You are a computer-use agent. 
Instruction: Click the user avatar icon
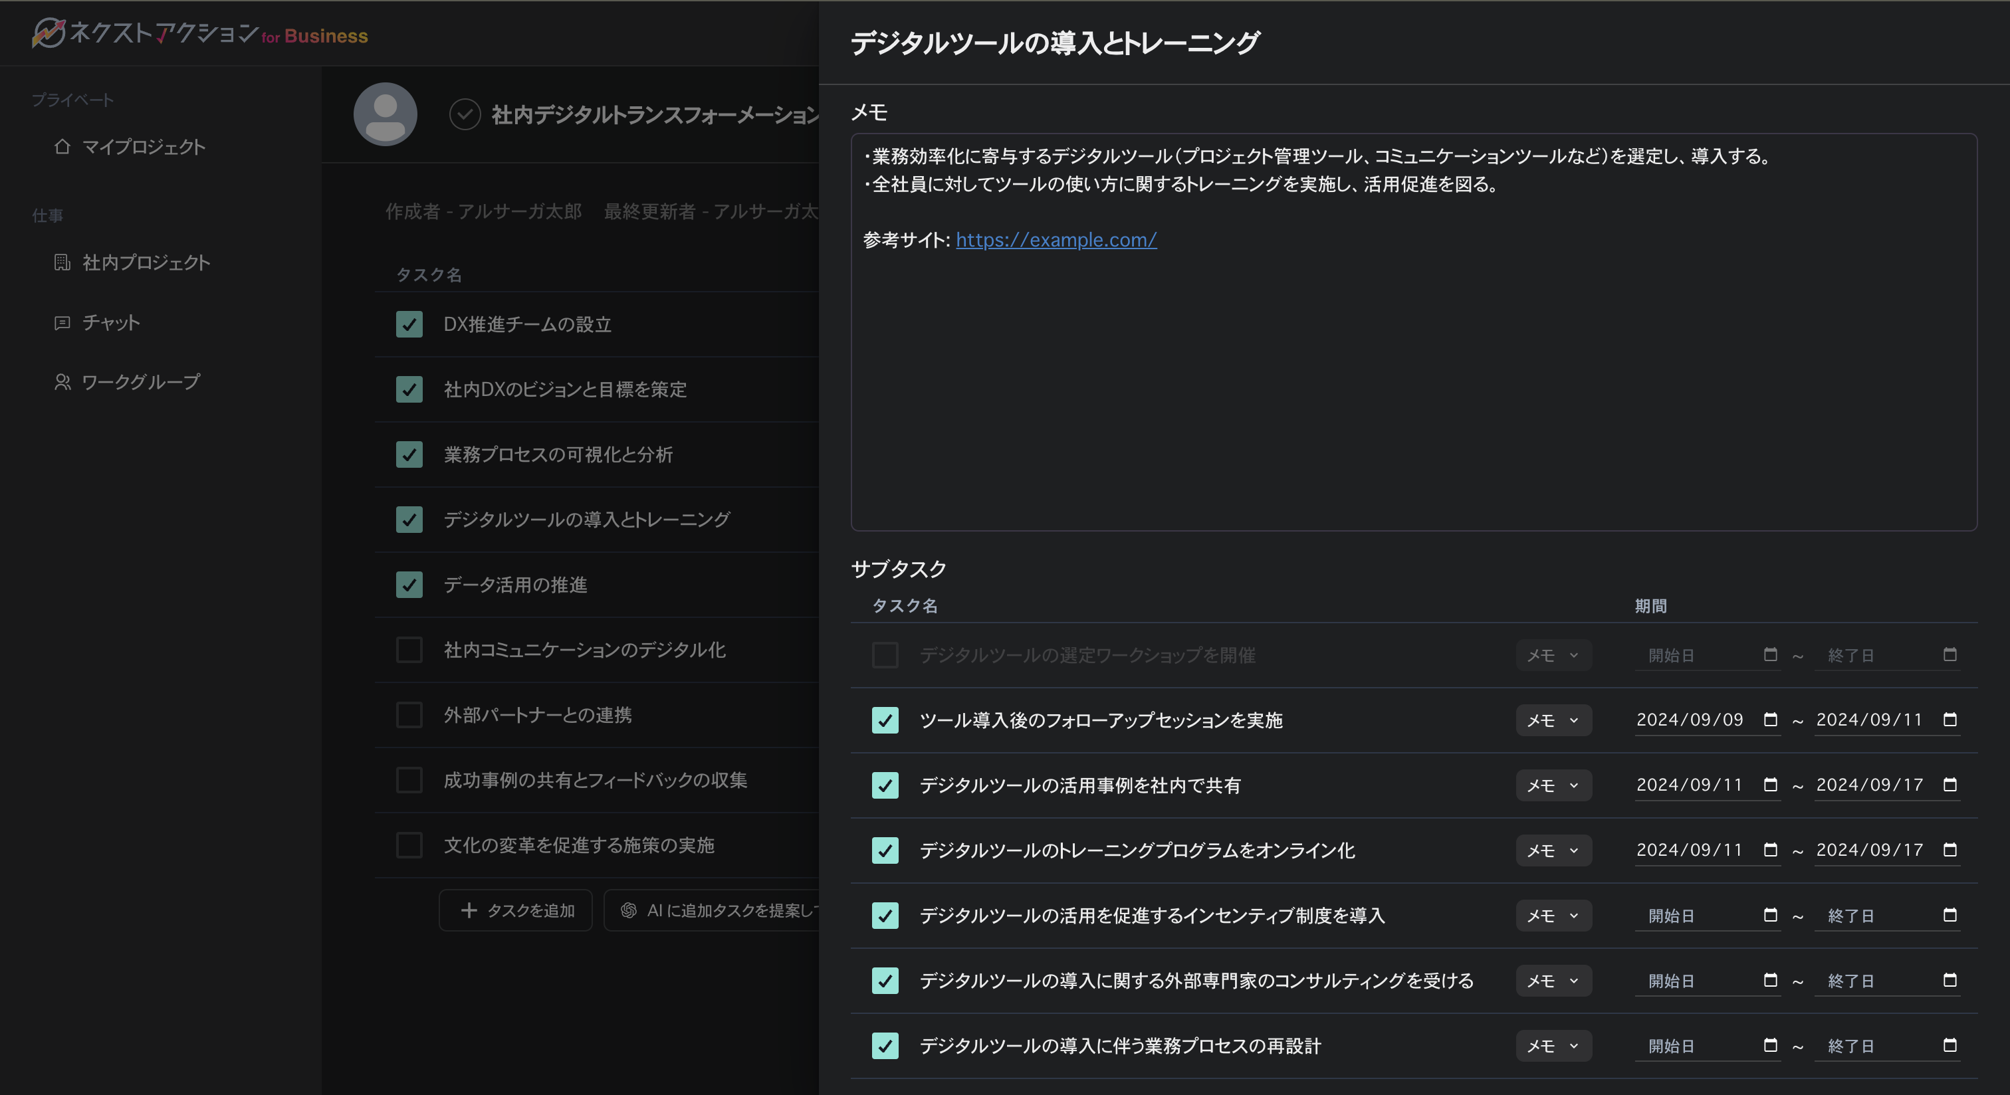pos(386,114)
